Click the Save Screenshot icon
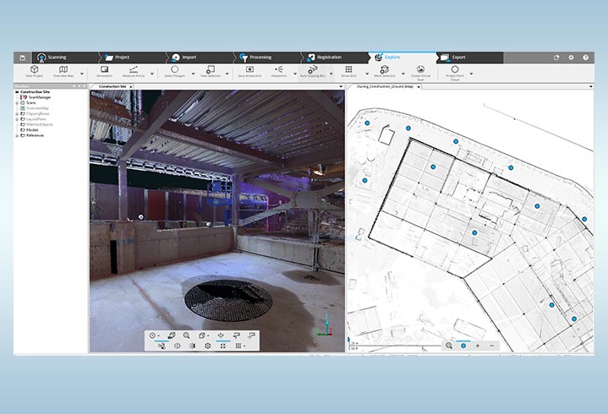The height and width of the screenshot is (414, 608). [x=249, y=69]
